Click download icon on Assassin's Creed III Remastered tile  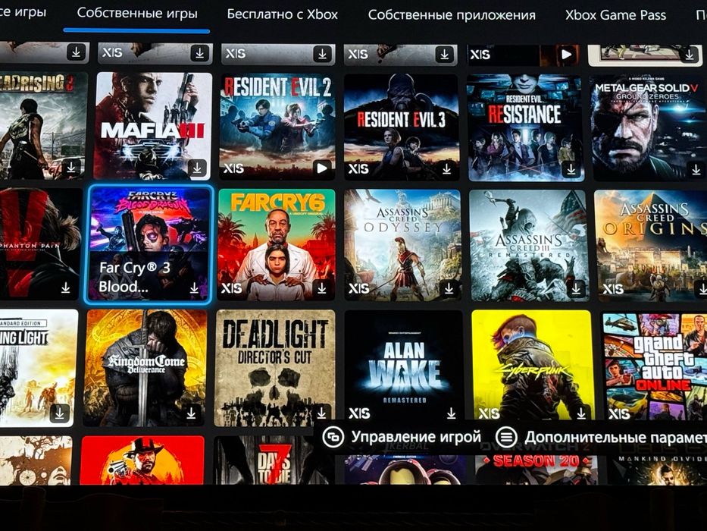pos(576,288)
